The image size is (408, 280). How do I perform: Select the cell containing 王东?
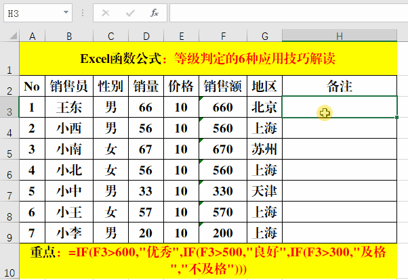[x=69, y=107]
